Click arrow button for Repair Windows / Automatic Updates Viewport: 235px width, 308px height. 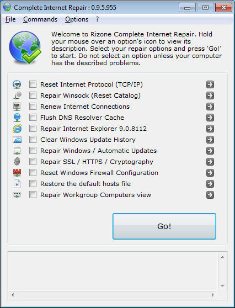(x=210, y=151)
